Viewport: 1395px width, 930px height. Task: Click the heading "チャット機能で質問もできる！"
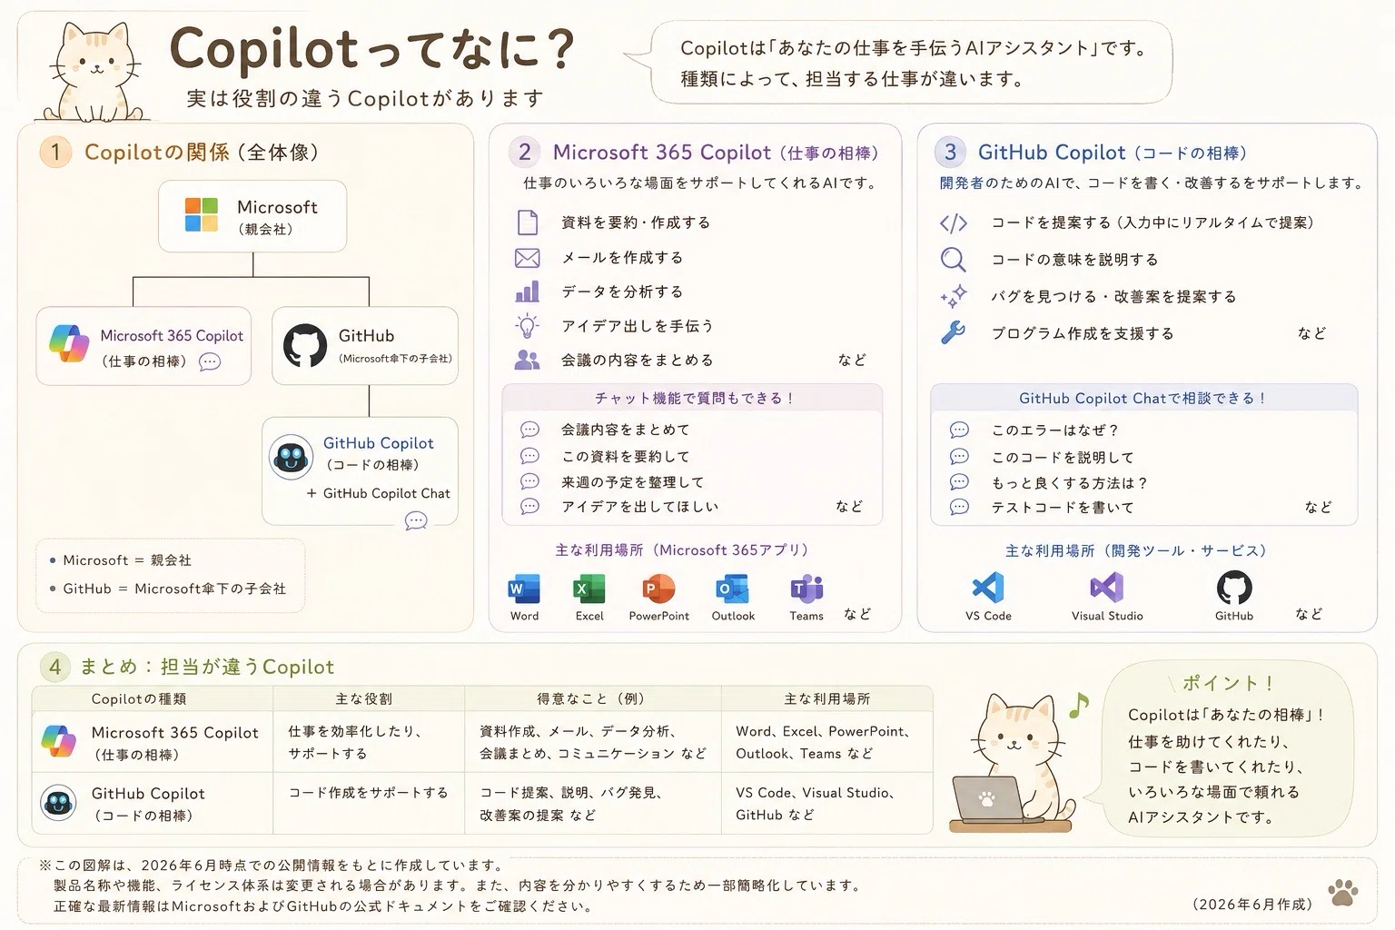click(696, 398)
